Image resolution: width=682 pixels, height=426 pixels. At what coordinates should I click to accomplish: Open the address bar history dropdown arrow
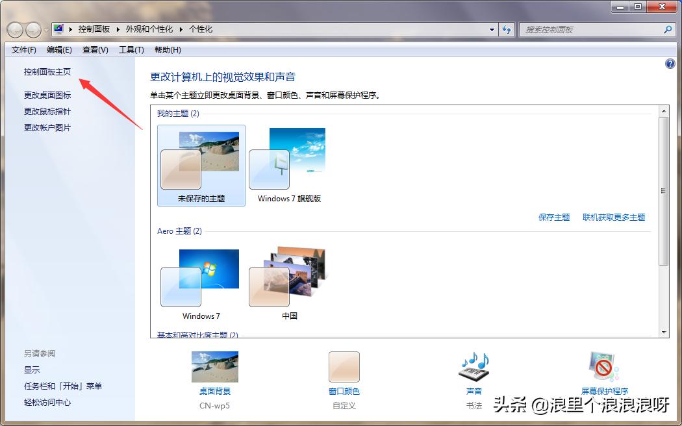click(x=492, y=29)
